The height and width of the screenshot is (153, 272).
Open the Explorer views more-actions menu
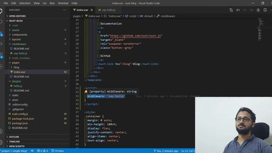(64, 10)
